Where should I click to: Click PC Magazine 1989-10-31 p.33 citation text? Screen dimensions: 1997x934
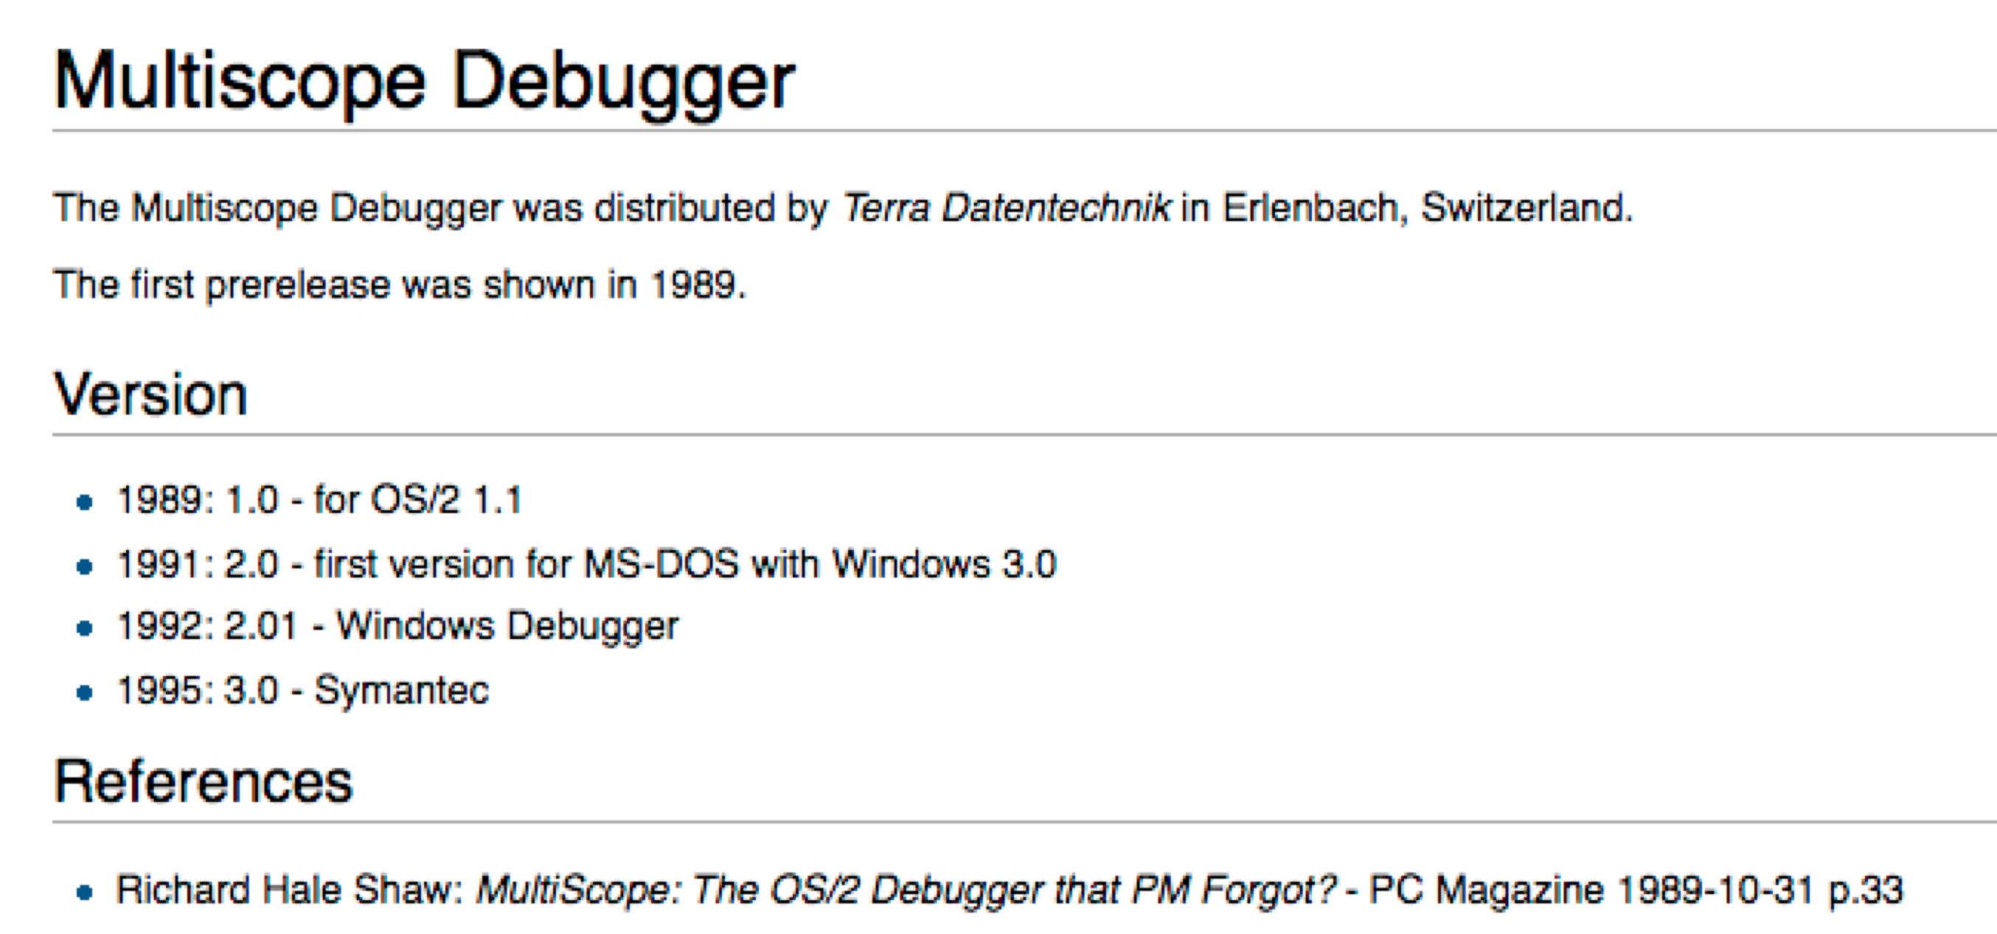click(1636, 890)
